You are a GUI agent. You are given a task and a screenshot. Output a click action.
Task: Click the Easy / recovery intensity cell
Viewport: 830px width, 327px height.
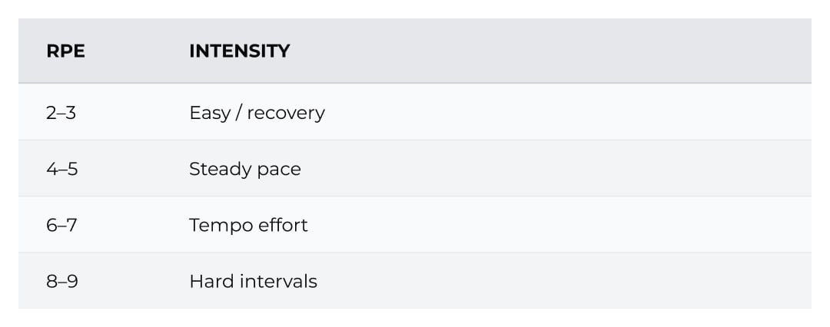[x=257, y=113]
